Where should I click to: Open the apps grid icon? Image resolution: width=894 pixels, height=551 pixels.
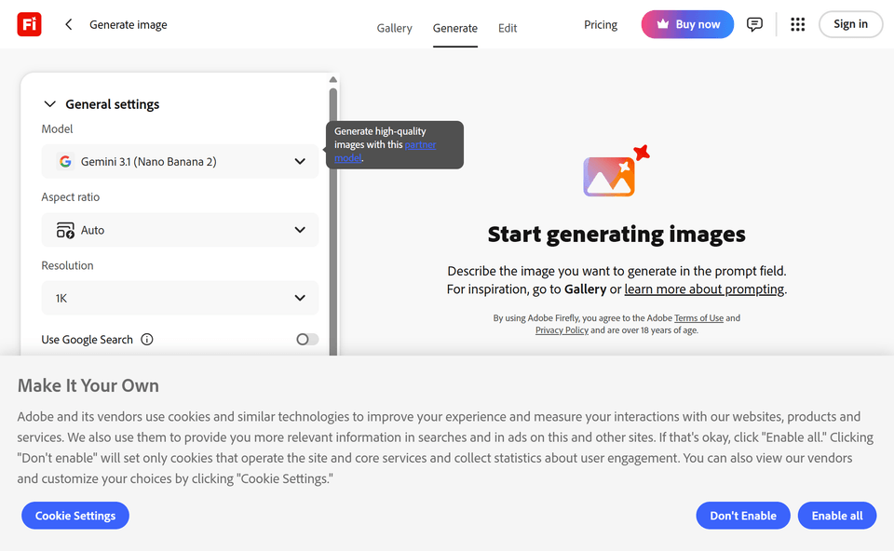798,24
